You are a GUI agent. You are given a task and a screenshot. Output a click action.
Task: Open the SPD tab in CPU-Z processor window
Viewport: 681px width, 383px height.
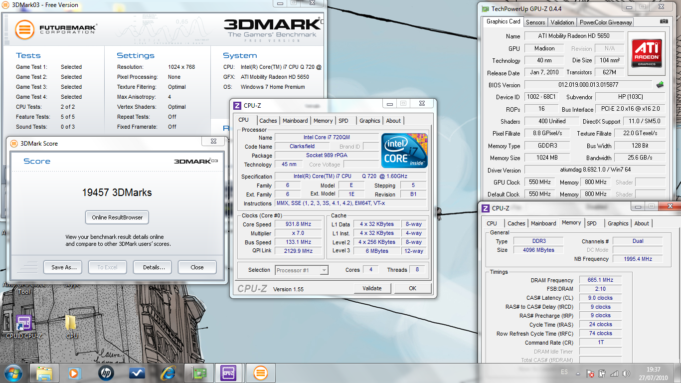pos(343,121)
